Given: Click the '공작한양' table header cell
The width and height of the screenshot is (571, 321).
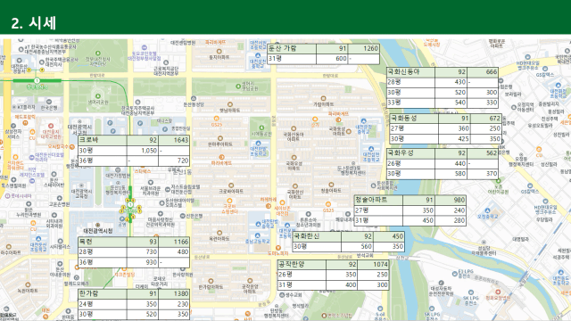Looking at the screenshot, I should pyautogui.click(x=302, y=265).
